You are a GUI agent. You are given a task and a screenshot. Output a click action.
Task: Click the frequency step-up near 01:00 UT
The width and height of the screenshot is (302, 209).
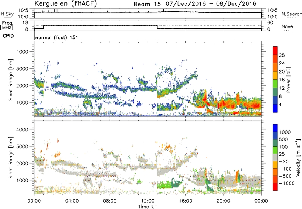[44, 27]
